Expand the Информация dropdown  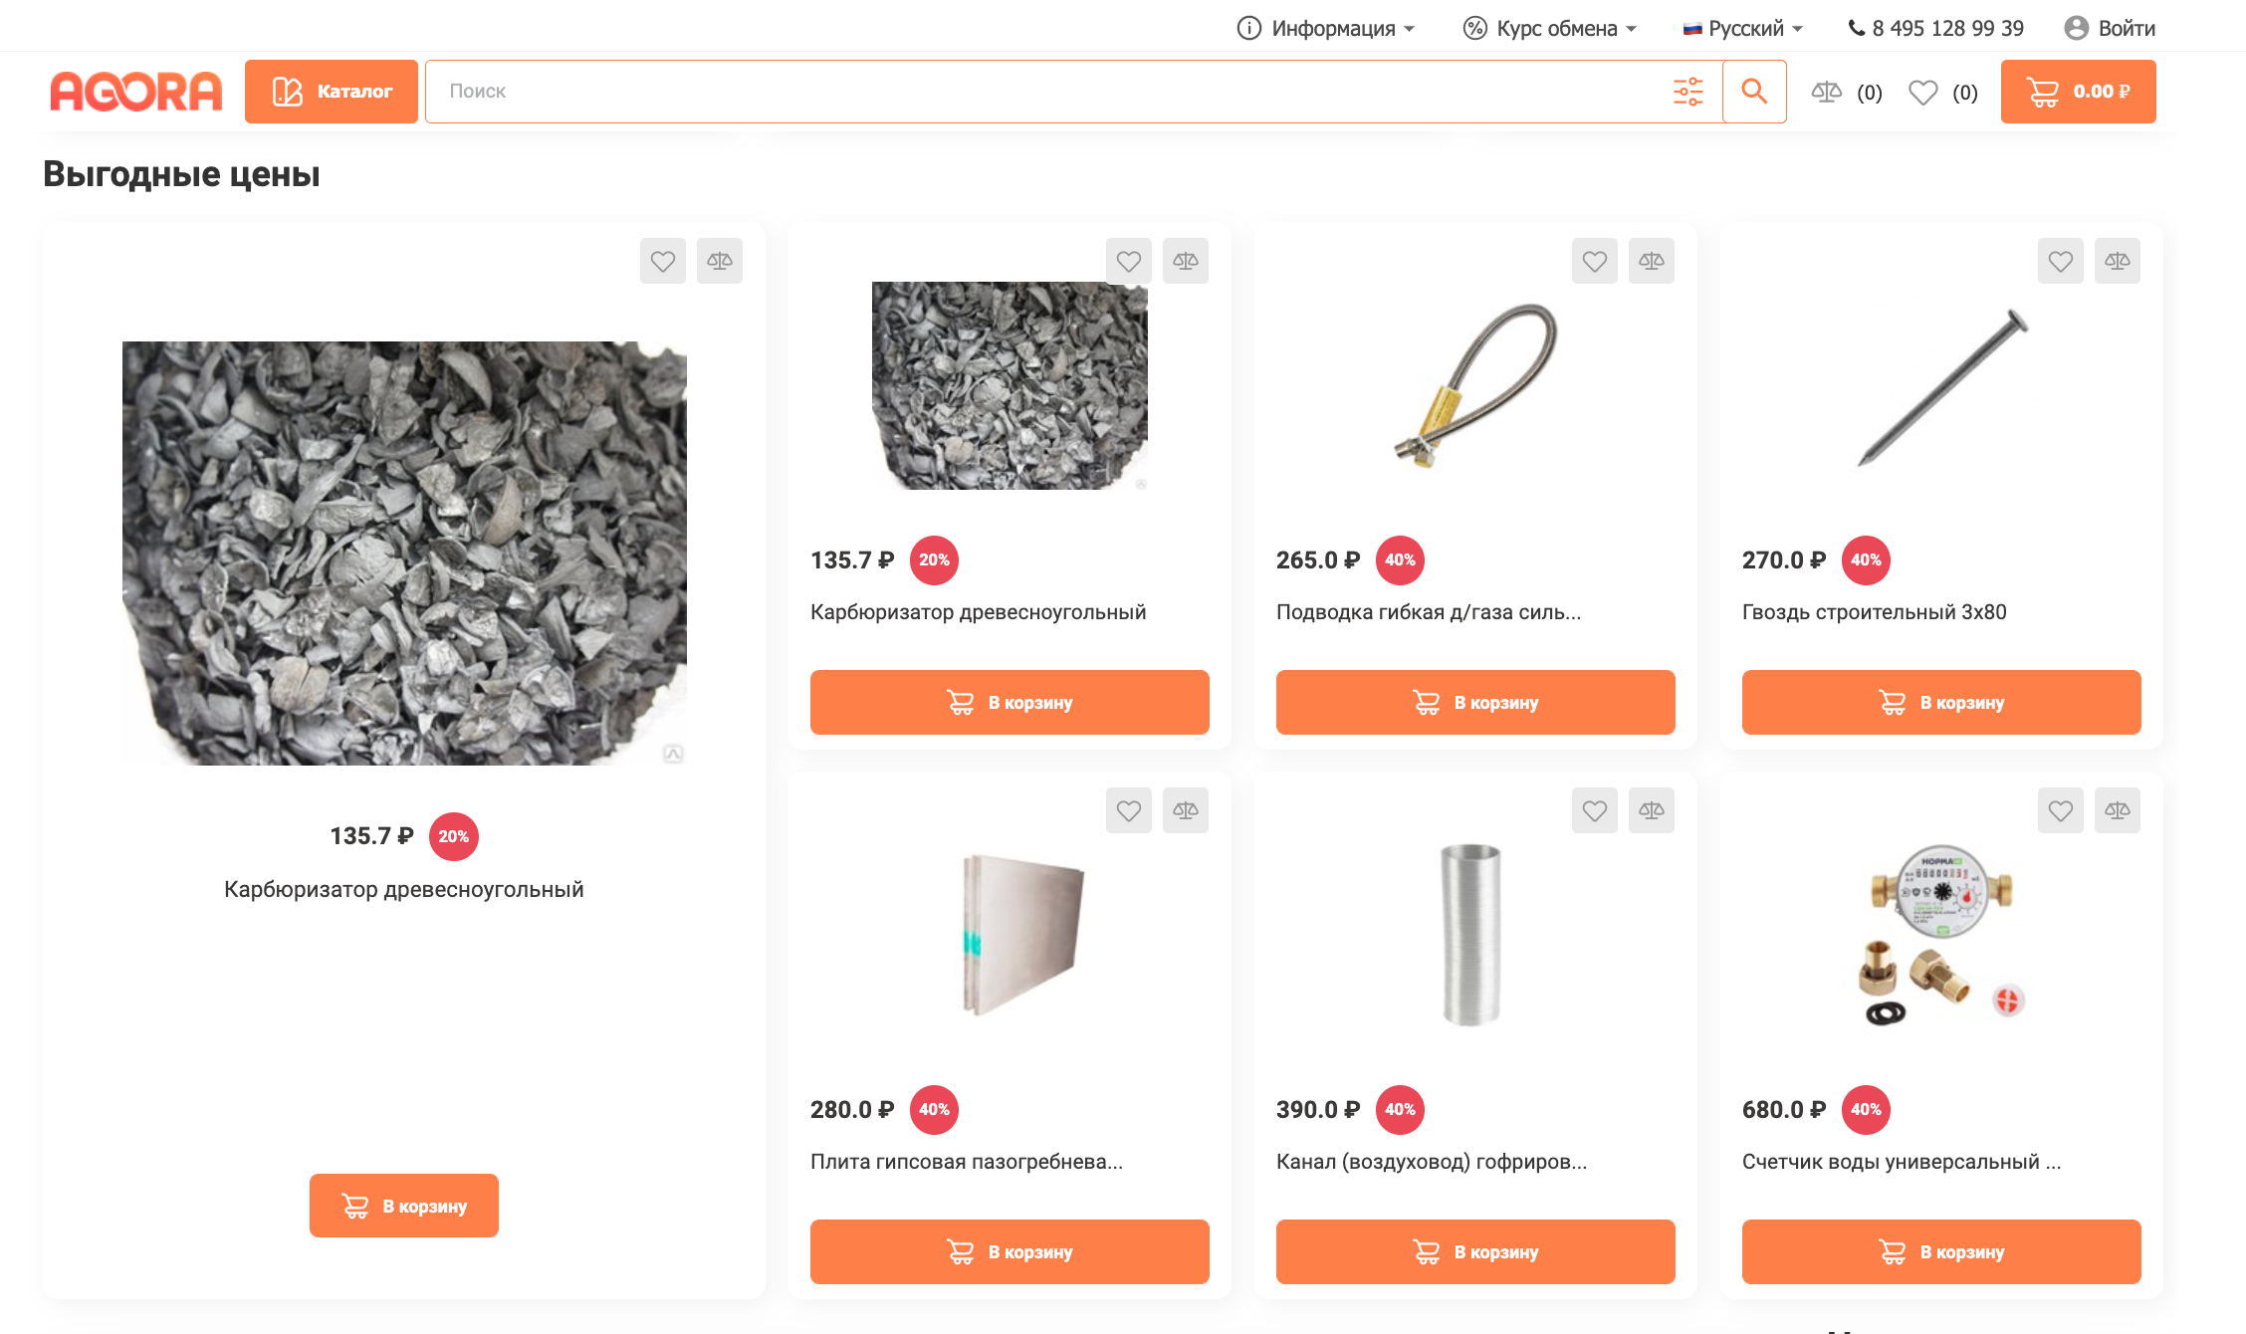click(1325, 28)
